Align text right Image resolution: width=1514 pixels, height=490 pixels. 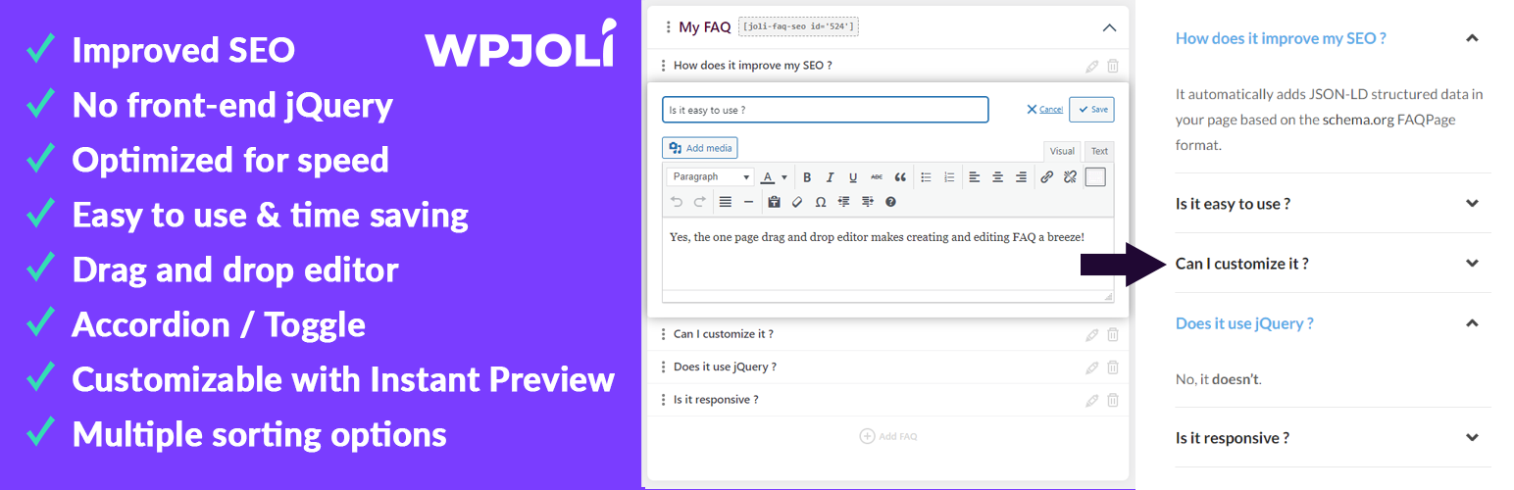click(1022, 177)
